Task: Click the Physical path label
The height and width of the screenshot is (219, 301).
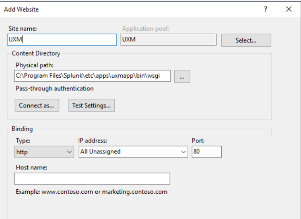Action: point(35,65)
